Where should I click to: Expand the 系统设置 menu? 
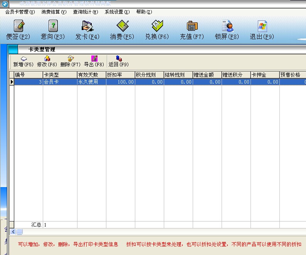pyautogui.click(x=117, y=12)
